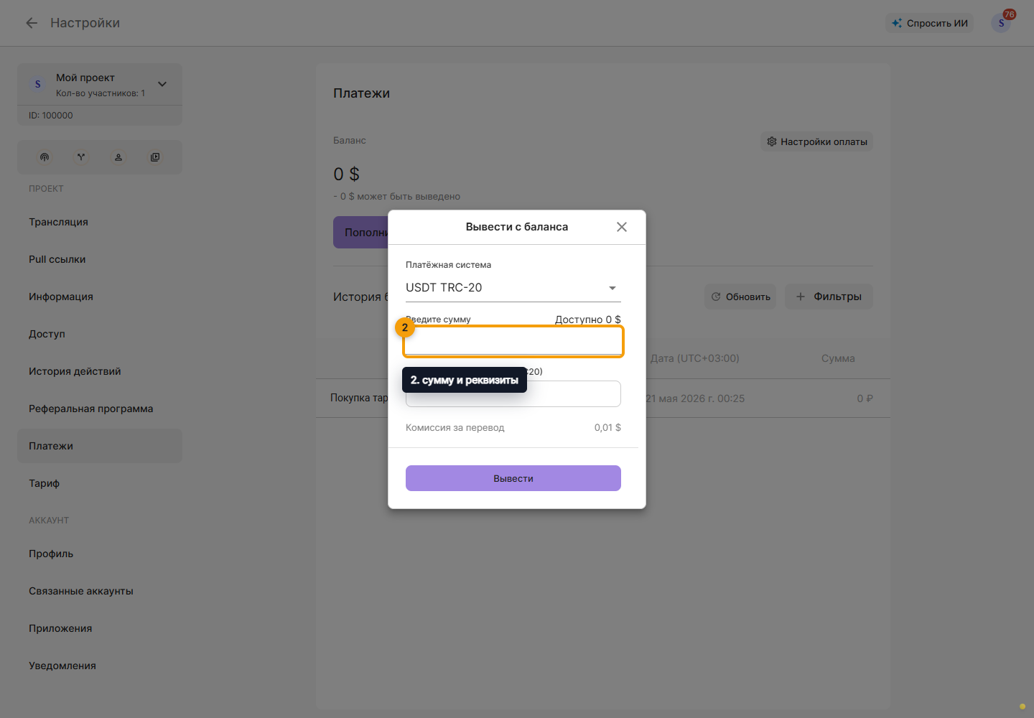Viewport: 1034px width, 718px height.
Task: Open Тариф in sidebar menu
Action: (x=100, y=483)
